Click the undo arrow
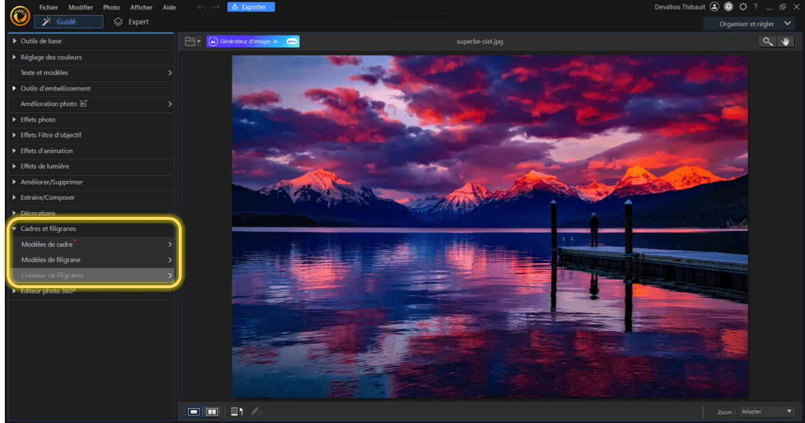Image resolution: width=805 pixels, height=423 pixels. [202, 7]
